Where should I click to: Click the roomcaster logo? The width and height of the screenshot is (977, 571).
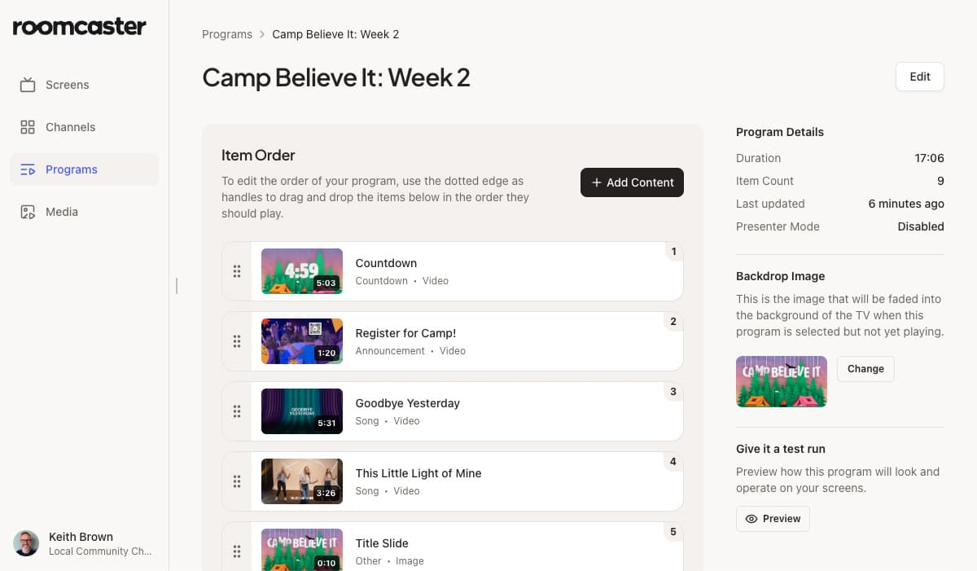point(79,26)
